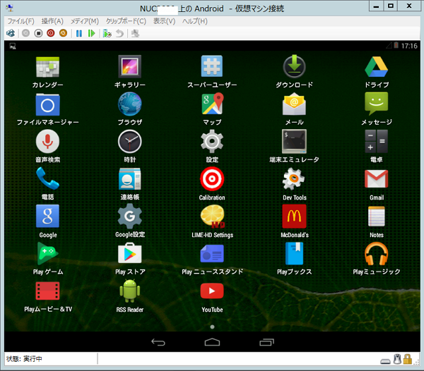Image resolution: width=424 pixels, height=371 pixels.
Task: Click the green reset VM toolbar button
Action: (x=91, y=33)
